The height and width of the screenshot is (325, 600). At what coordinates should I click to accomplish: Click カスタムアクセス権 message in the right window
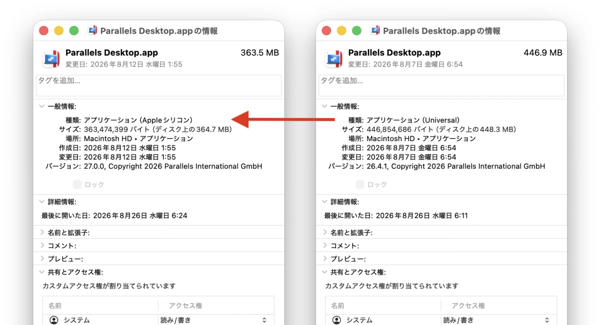pos(392,286)
